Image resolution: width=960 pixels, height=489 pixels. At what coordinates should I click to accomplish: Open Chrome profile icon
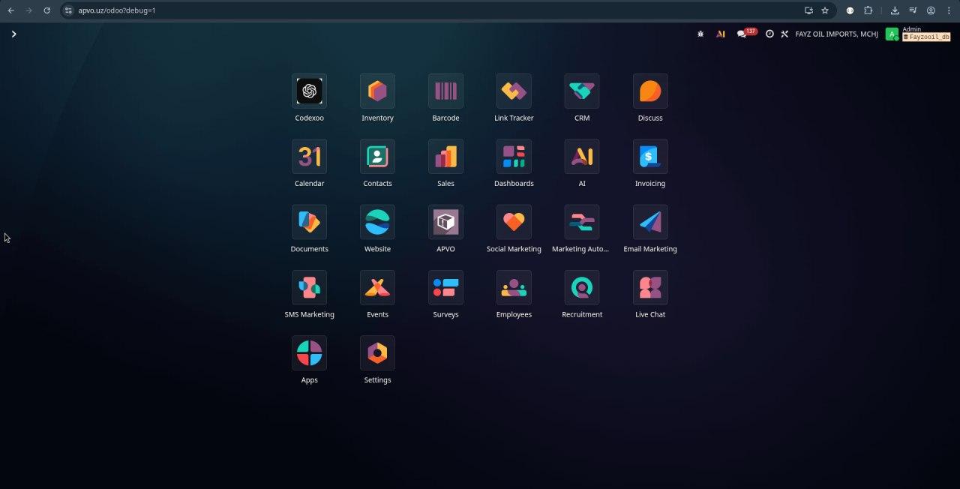pos(931,10)
